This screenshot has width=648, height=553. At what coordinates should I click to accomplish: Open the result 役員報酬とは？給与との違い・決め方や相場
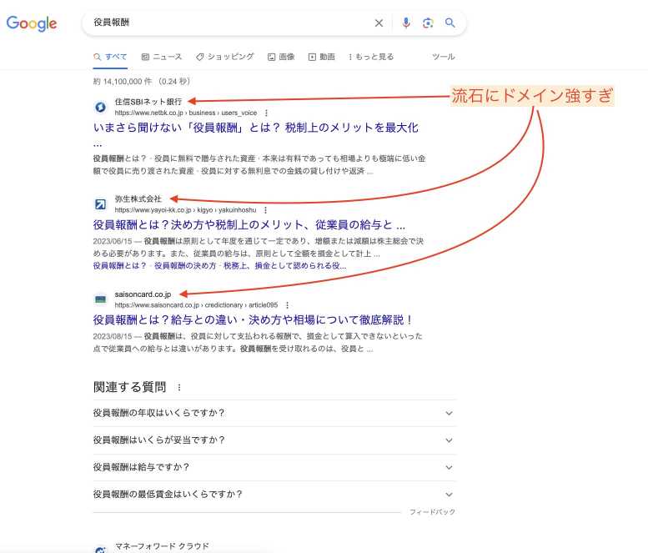[x=253, y=320]
